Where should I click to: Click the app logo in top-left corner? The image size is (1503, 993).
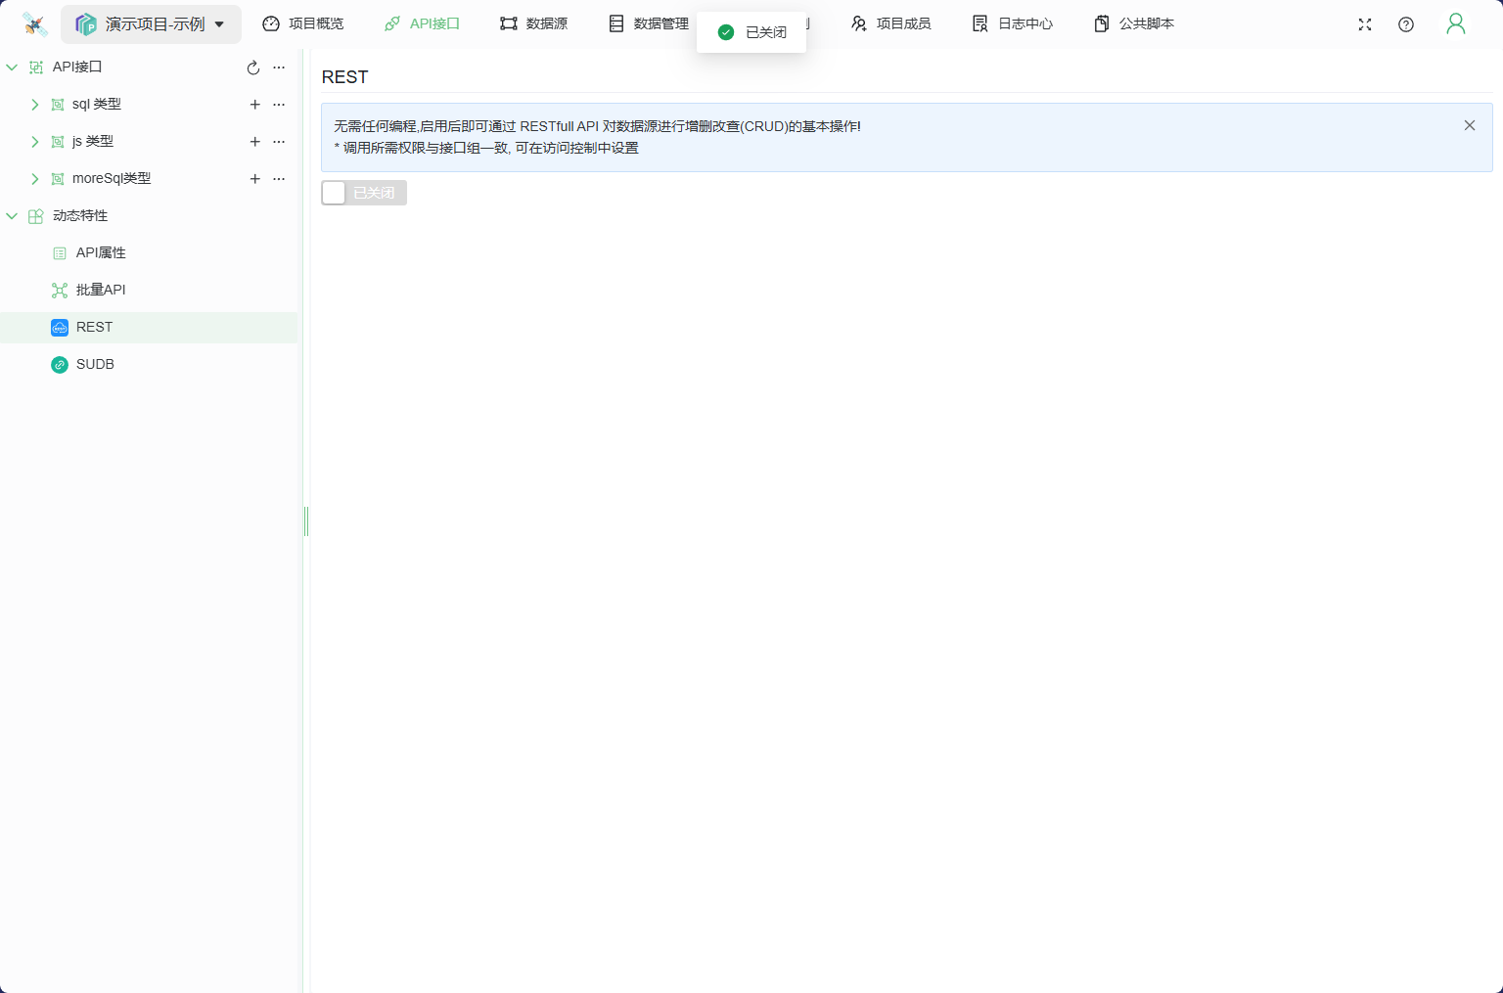35,24
